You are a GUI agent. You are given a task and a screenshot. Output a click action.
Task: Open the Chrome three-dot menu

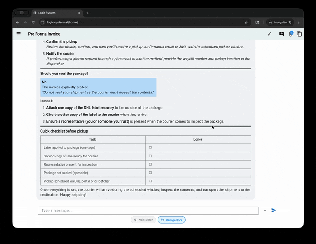point(299,22)
